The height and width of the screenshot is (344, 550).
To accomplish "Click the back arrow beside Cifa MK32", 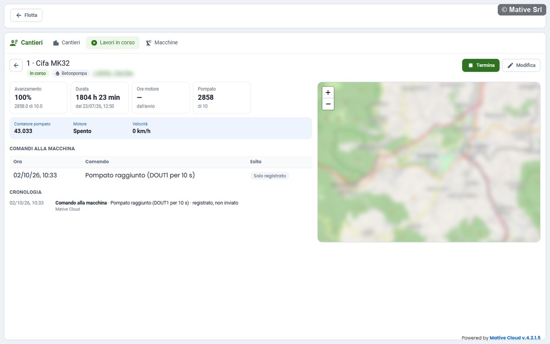I will point(16,65).
